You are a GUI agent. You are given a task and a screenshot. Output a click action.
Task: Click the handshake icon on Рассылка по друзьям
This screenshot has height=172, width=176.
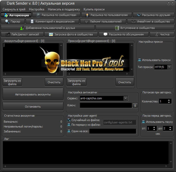139,15
